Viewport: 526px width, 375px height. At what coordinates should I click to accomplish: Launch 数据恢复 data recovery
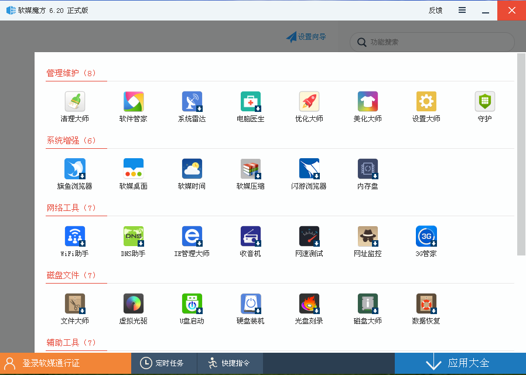point(426,309)
